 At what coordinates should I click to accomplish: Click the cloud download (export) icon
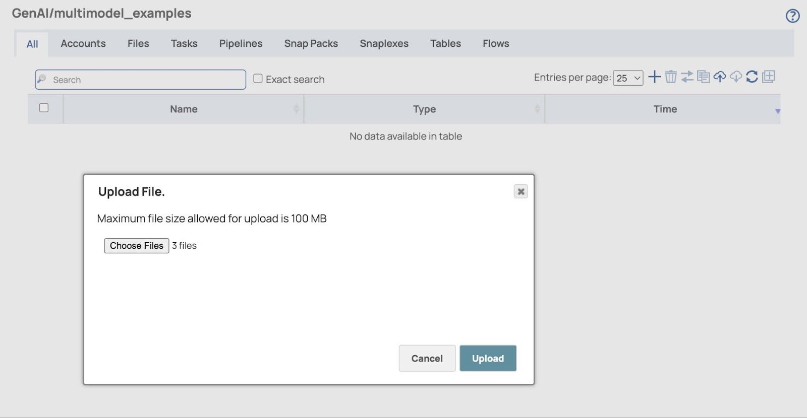(736, 77)
